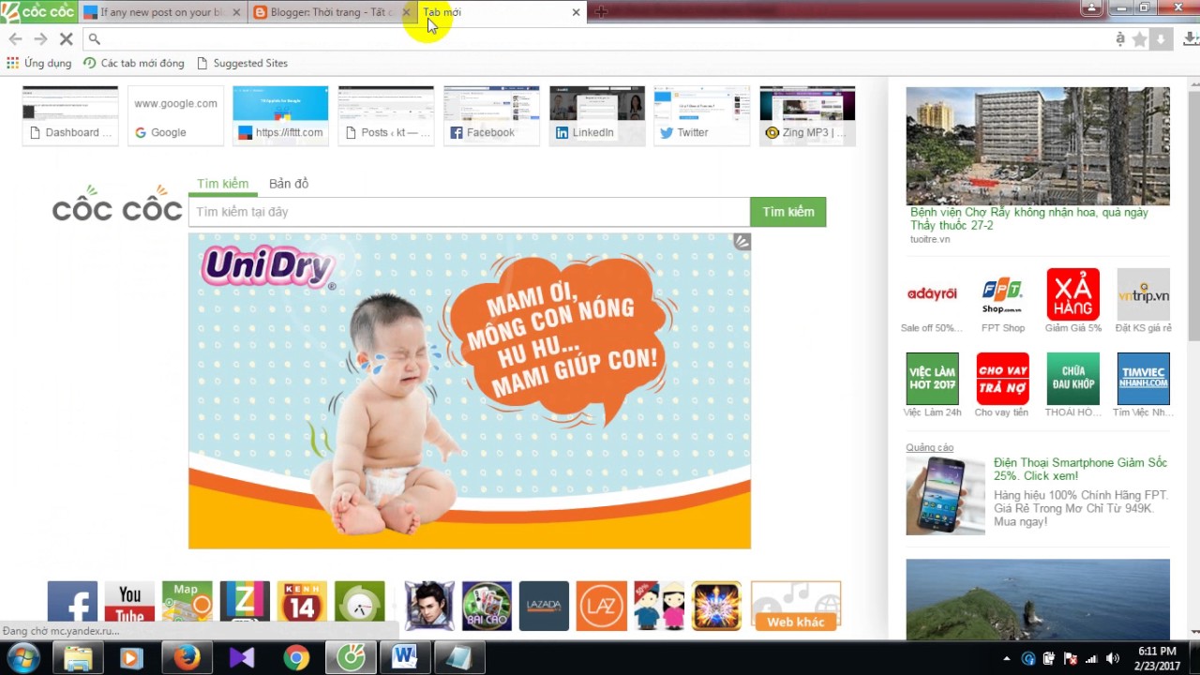Close the Blogger tab
Screen dimensions: 1200x675
click(x=406, y=12)
